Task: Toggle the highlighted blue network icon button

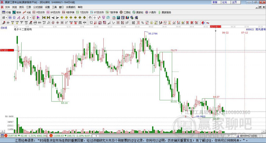Action: click(10, 18)
